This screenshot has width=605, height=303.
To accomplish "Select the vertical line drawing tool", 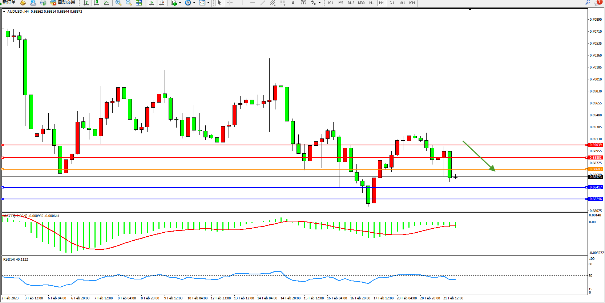I will click(242, 3).
